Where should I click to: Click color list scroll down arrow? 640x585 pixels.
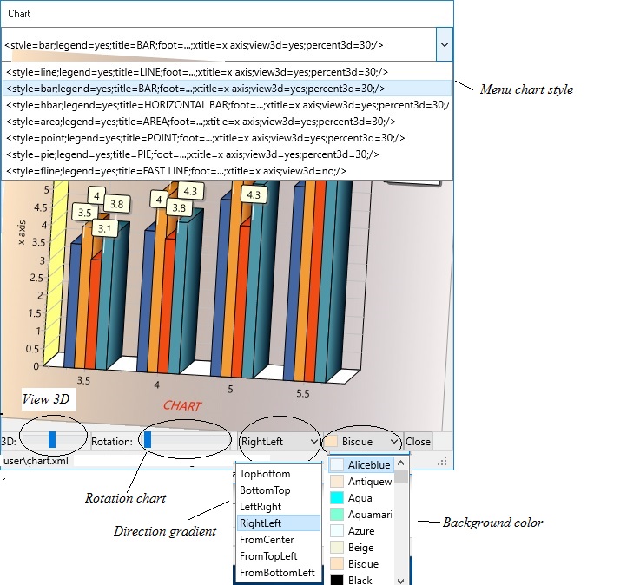[x=401, y=581]
